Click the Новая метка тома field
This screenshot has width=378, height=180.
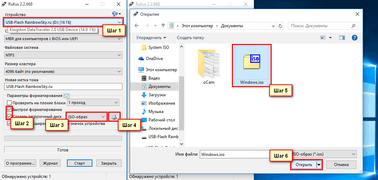63,87
